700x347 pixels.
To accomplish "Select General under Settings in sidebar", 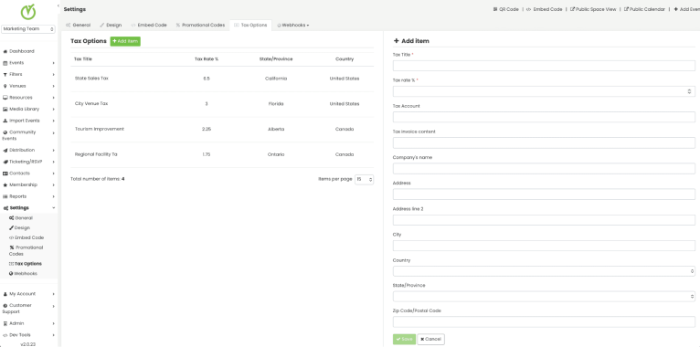I will 21,218.
